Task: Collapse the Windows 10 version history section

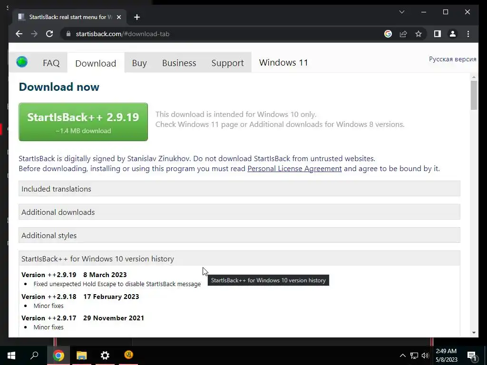Action: click(240, 259)
